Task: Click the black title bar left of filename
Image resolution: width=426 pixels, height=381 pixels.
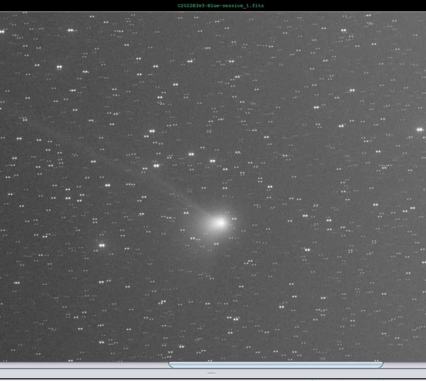Action: (x=85, y=6)
